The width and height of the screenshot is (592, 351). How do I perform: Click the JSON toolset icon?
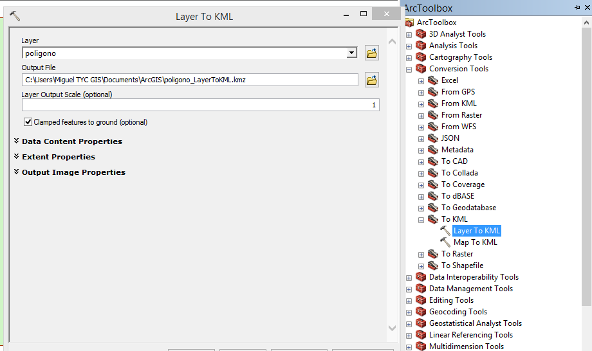coord(433,138)
